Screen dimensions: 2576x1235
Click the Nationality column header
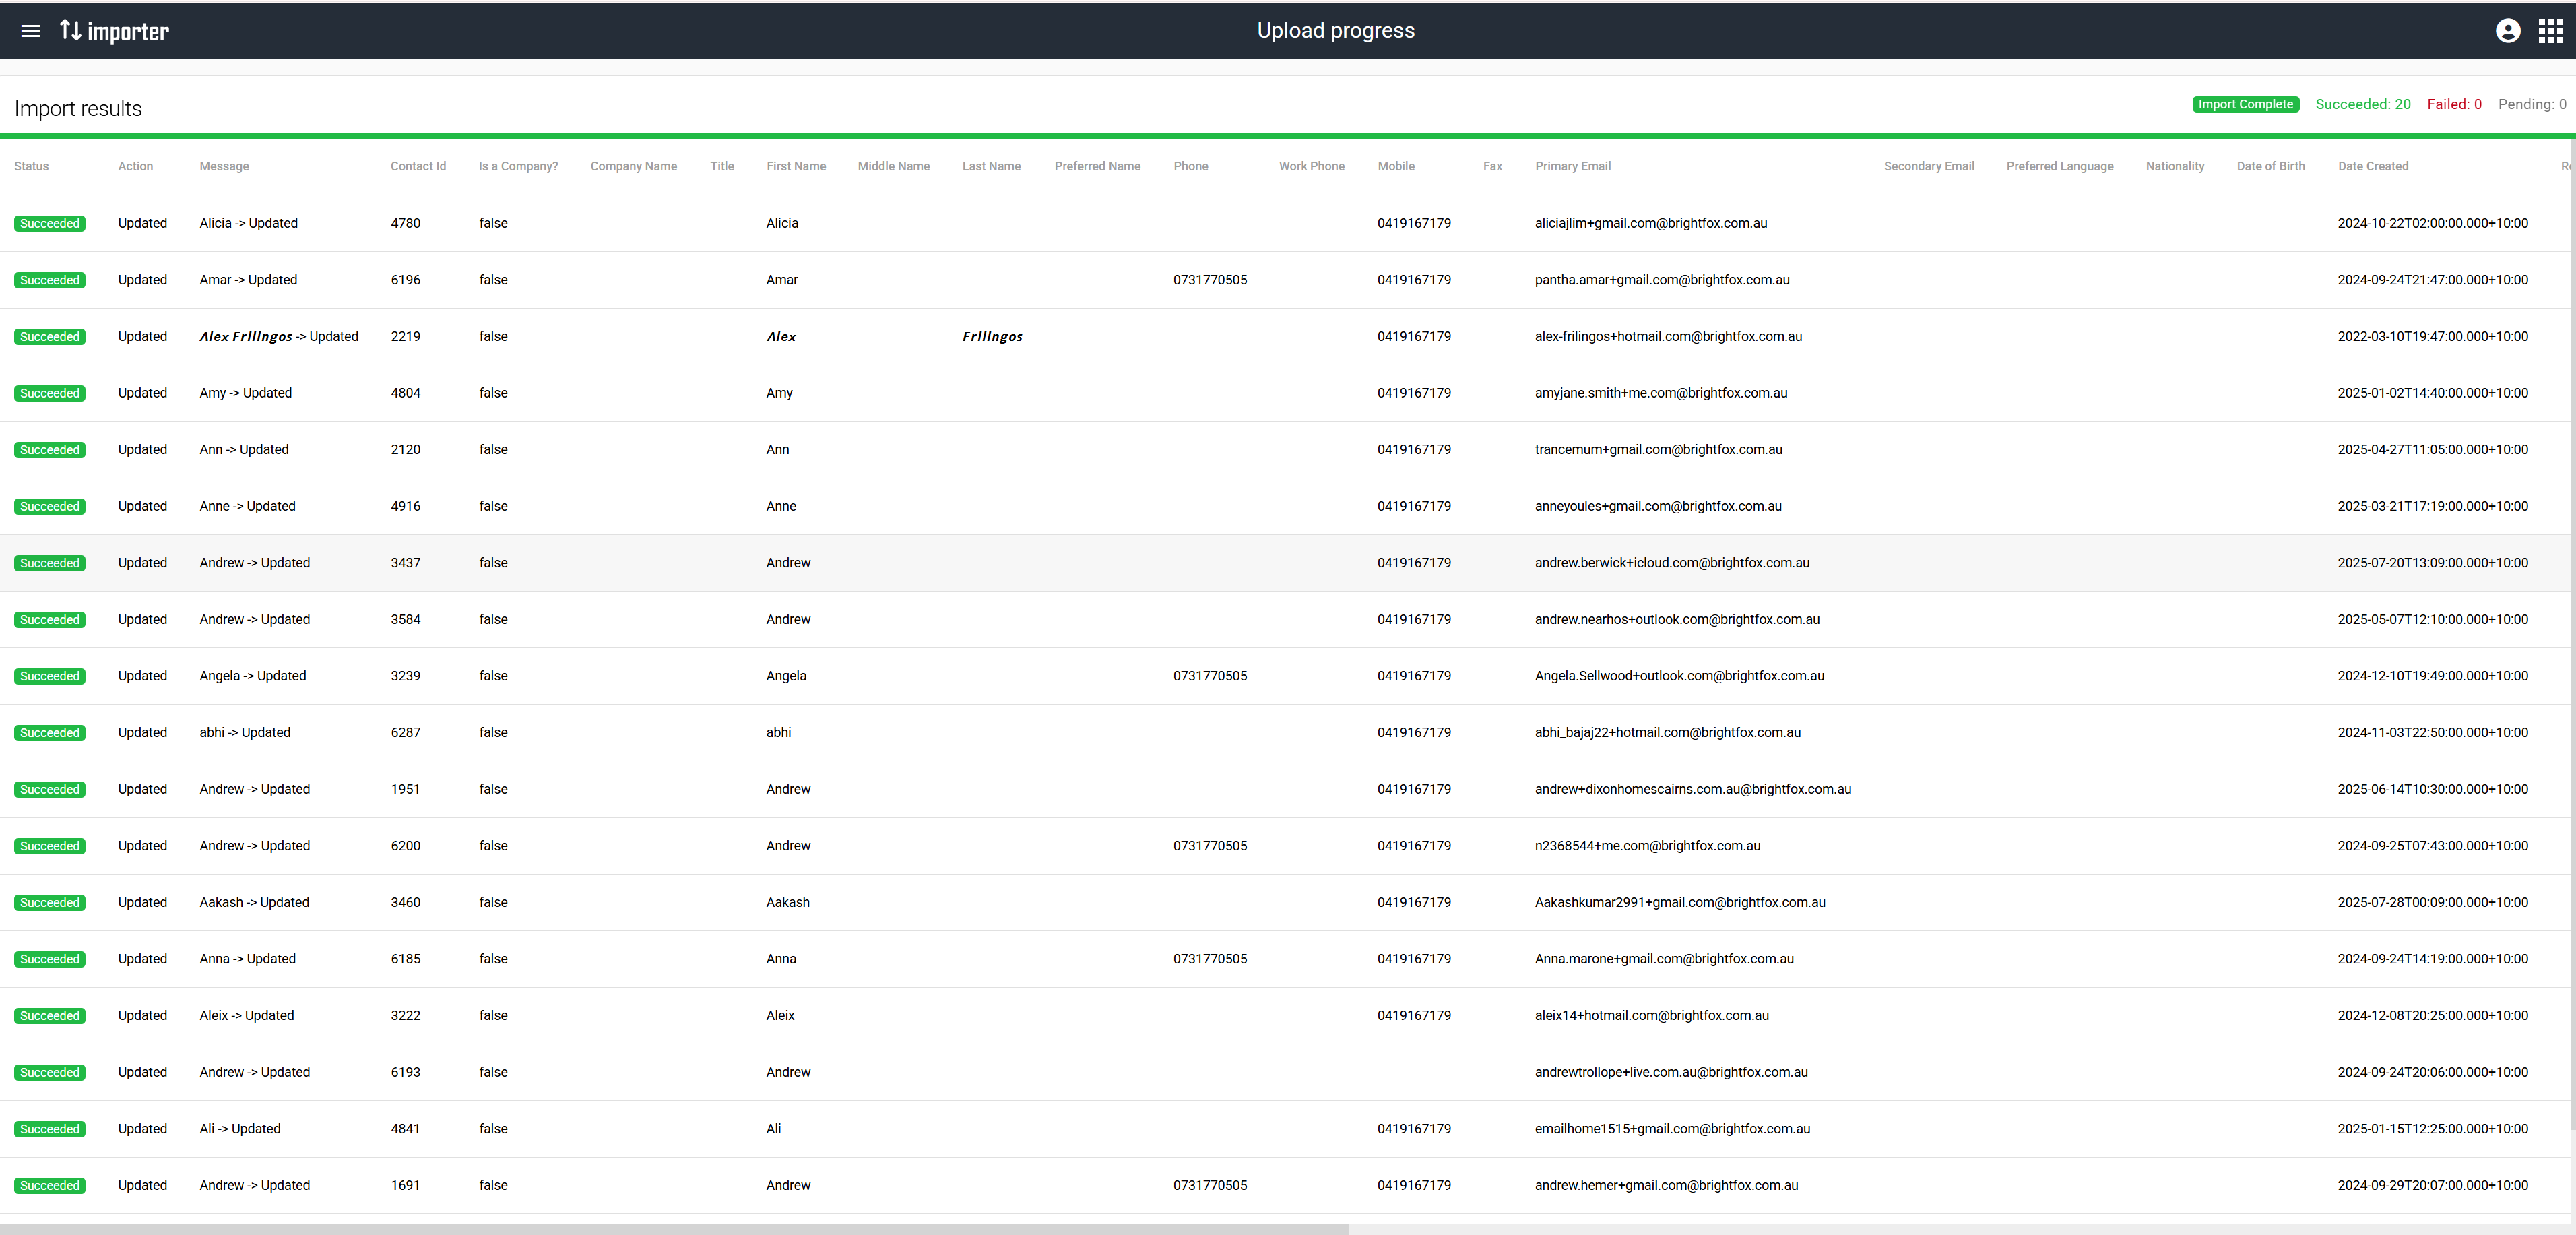pyautogui.click(x=2175, y=166)
